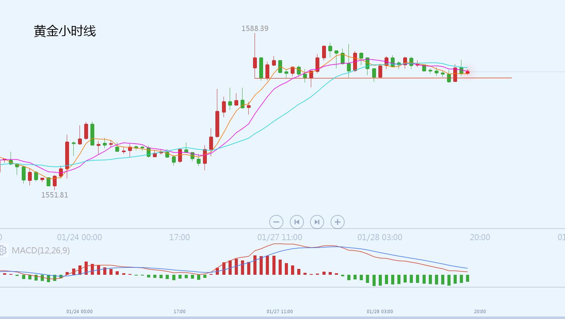Click the 1588.39 high price label

pos(255,28)
